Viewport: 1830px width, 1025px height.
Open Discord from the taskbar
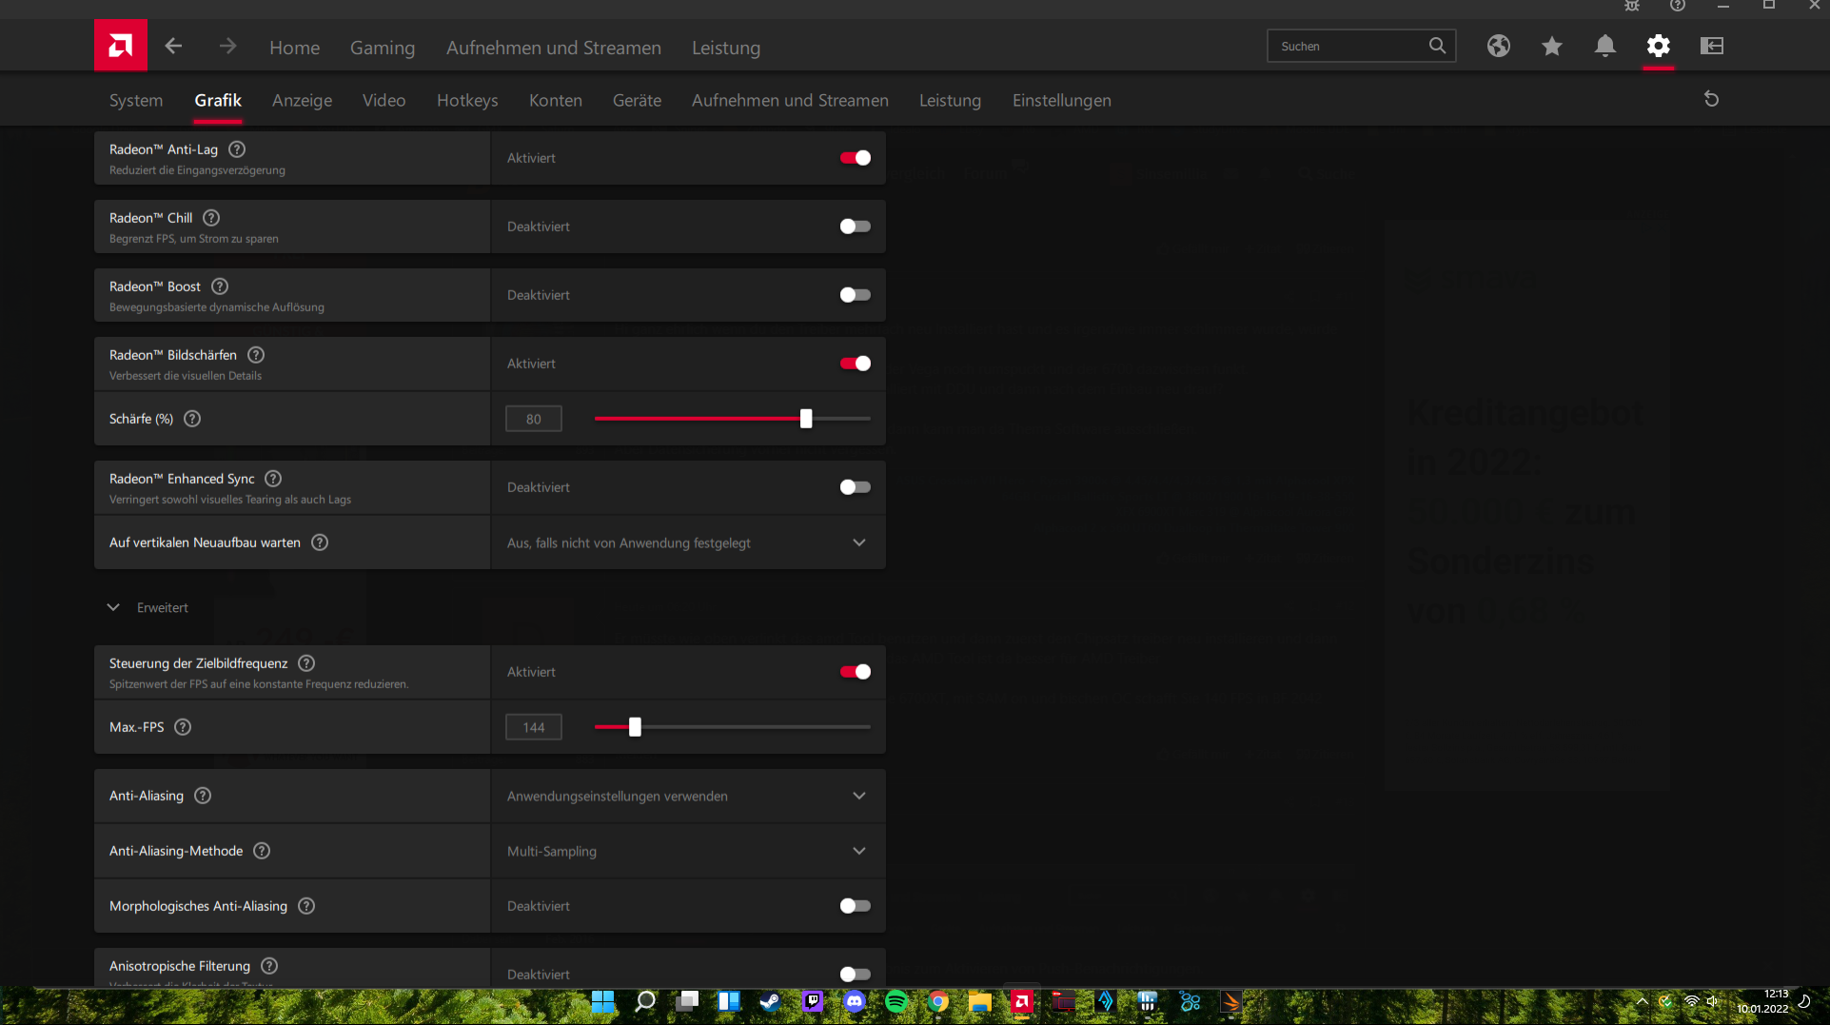(x=855, y=1001)
